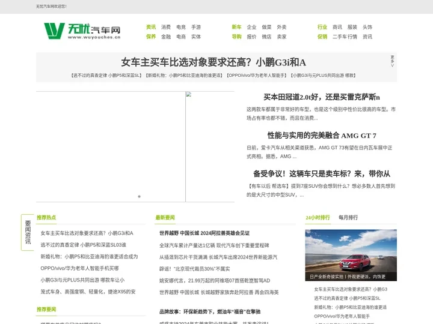Go to the 头饰 link
This screenshot has width=433, height=324.
point(367,27)
